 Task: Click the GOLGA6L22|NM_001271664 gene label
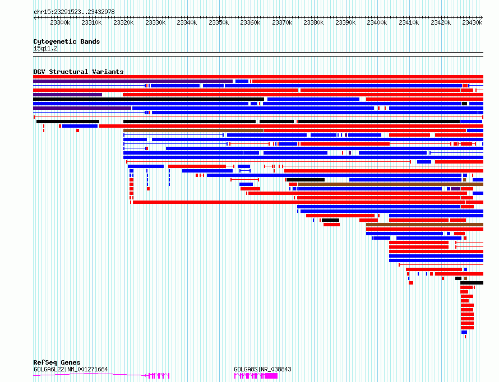pyautogui.click(x=71, y=369)
